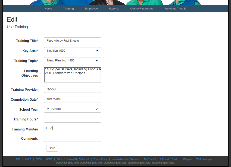Viewport: 231px width, 167px height.
Task: Select 1160-Special Diets learning objective
Action: coord(73,69)
